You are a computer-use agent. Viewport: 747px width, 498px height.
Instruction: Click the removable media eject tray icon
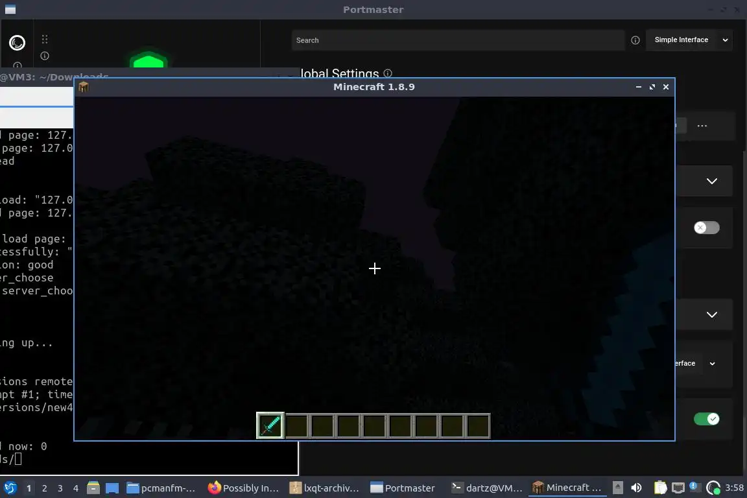click(617, 488)
